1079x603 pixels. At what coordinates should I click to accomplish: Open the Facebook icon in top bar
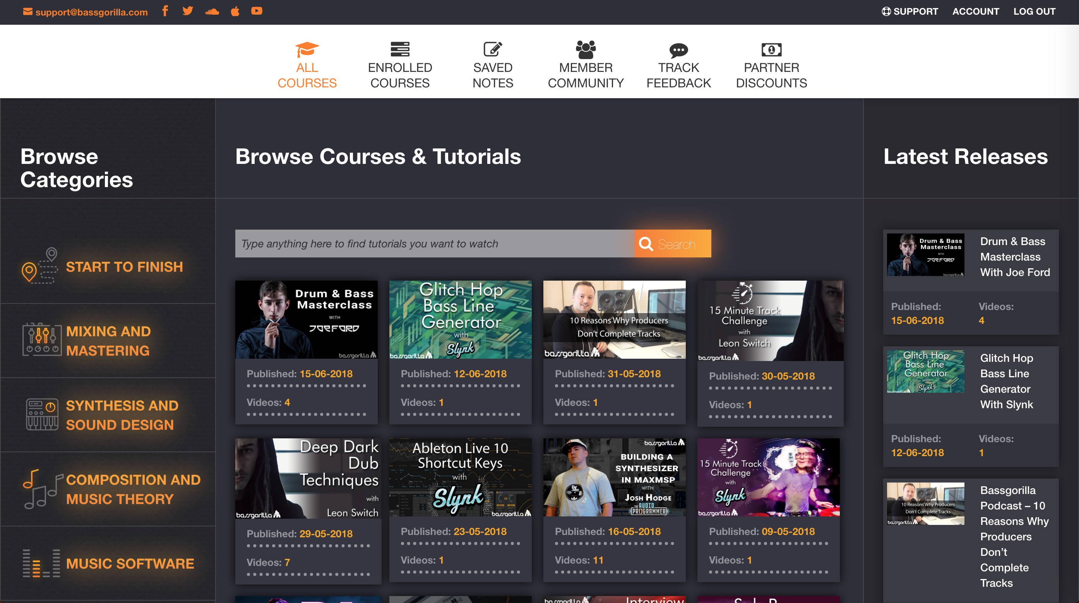point(165,11)
